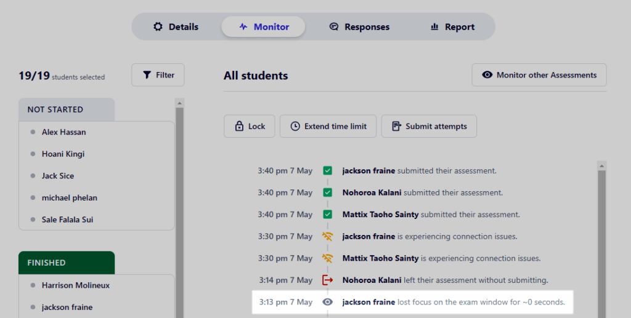This screenshot has width=631, height=318.
Task: Click status dot beside Harrison Molineux
Action: point(33,285)
